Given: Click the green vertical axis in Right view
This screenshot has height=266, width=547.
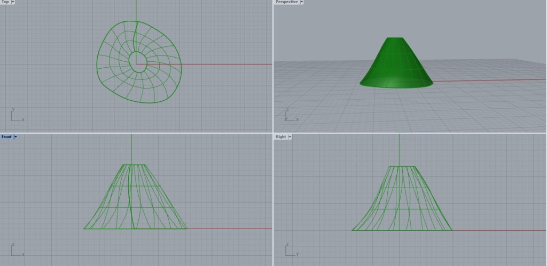Looking at the screenshot, I should tap(400, 149).
